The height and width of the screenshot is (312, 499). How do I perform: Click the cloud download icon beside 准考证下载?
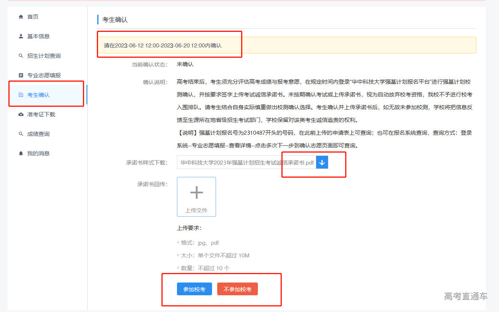[x=21, y=114]
